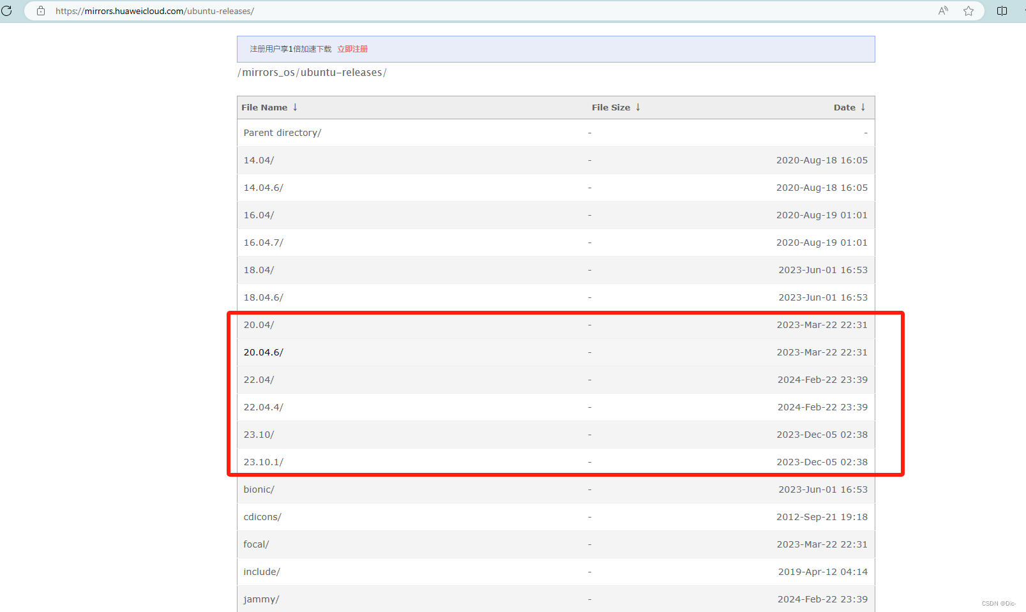This screenshot has height=612, width=1026.
Task: Select date 2020-Aug-19 01:01 in 16.04.7/ row
Action: click(822, 243)
